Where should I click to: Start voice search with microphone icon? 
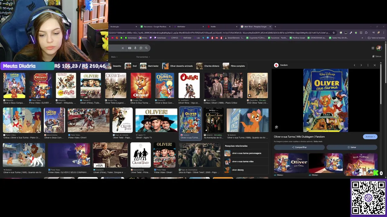[135, 48]
